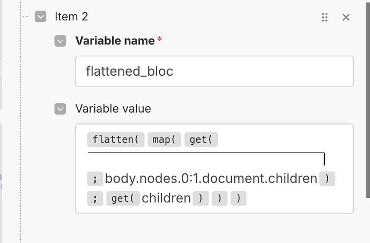Click the children text after get(
Screen dimensions: 370x243
pyautogui.click(x=166, y=198)
